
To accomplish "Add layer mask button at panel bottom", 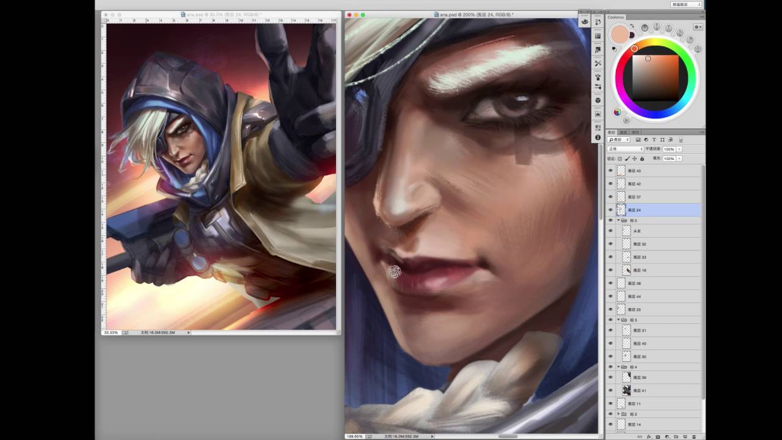I will tap(657, 437).
